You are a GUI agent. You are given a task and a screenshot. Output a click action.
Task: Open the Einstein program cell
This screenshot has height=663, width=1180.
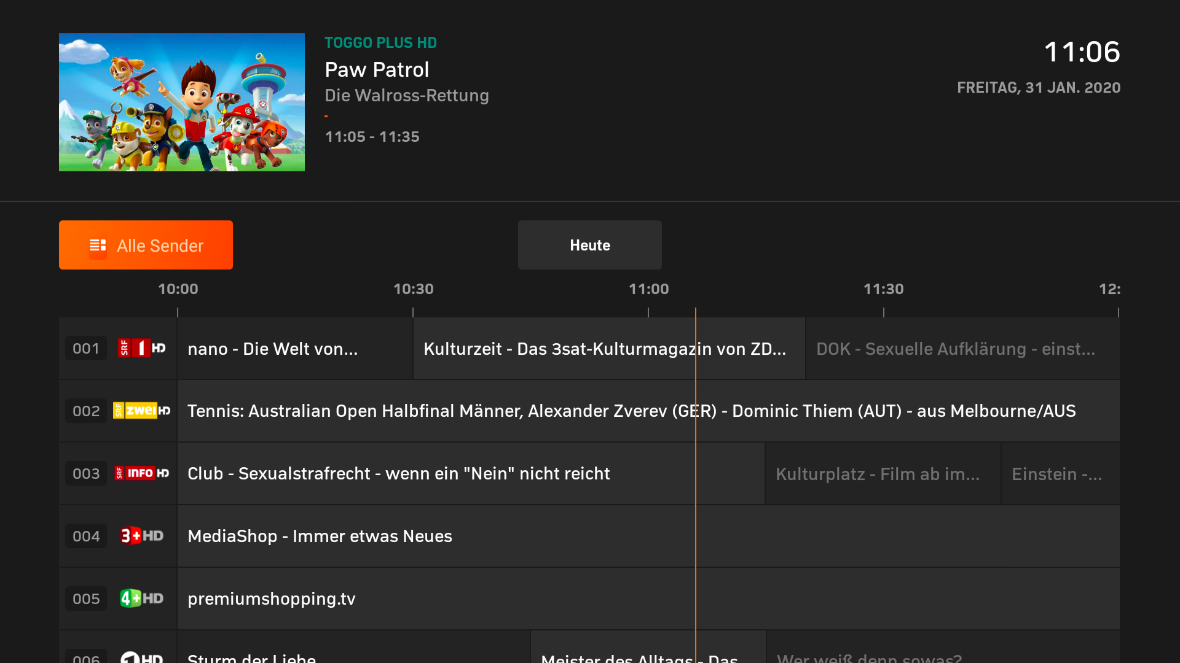tap(1061, 474)
